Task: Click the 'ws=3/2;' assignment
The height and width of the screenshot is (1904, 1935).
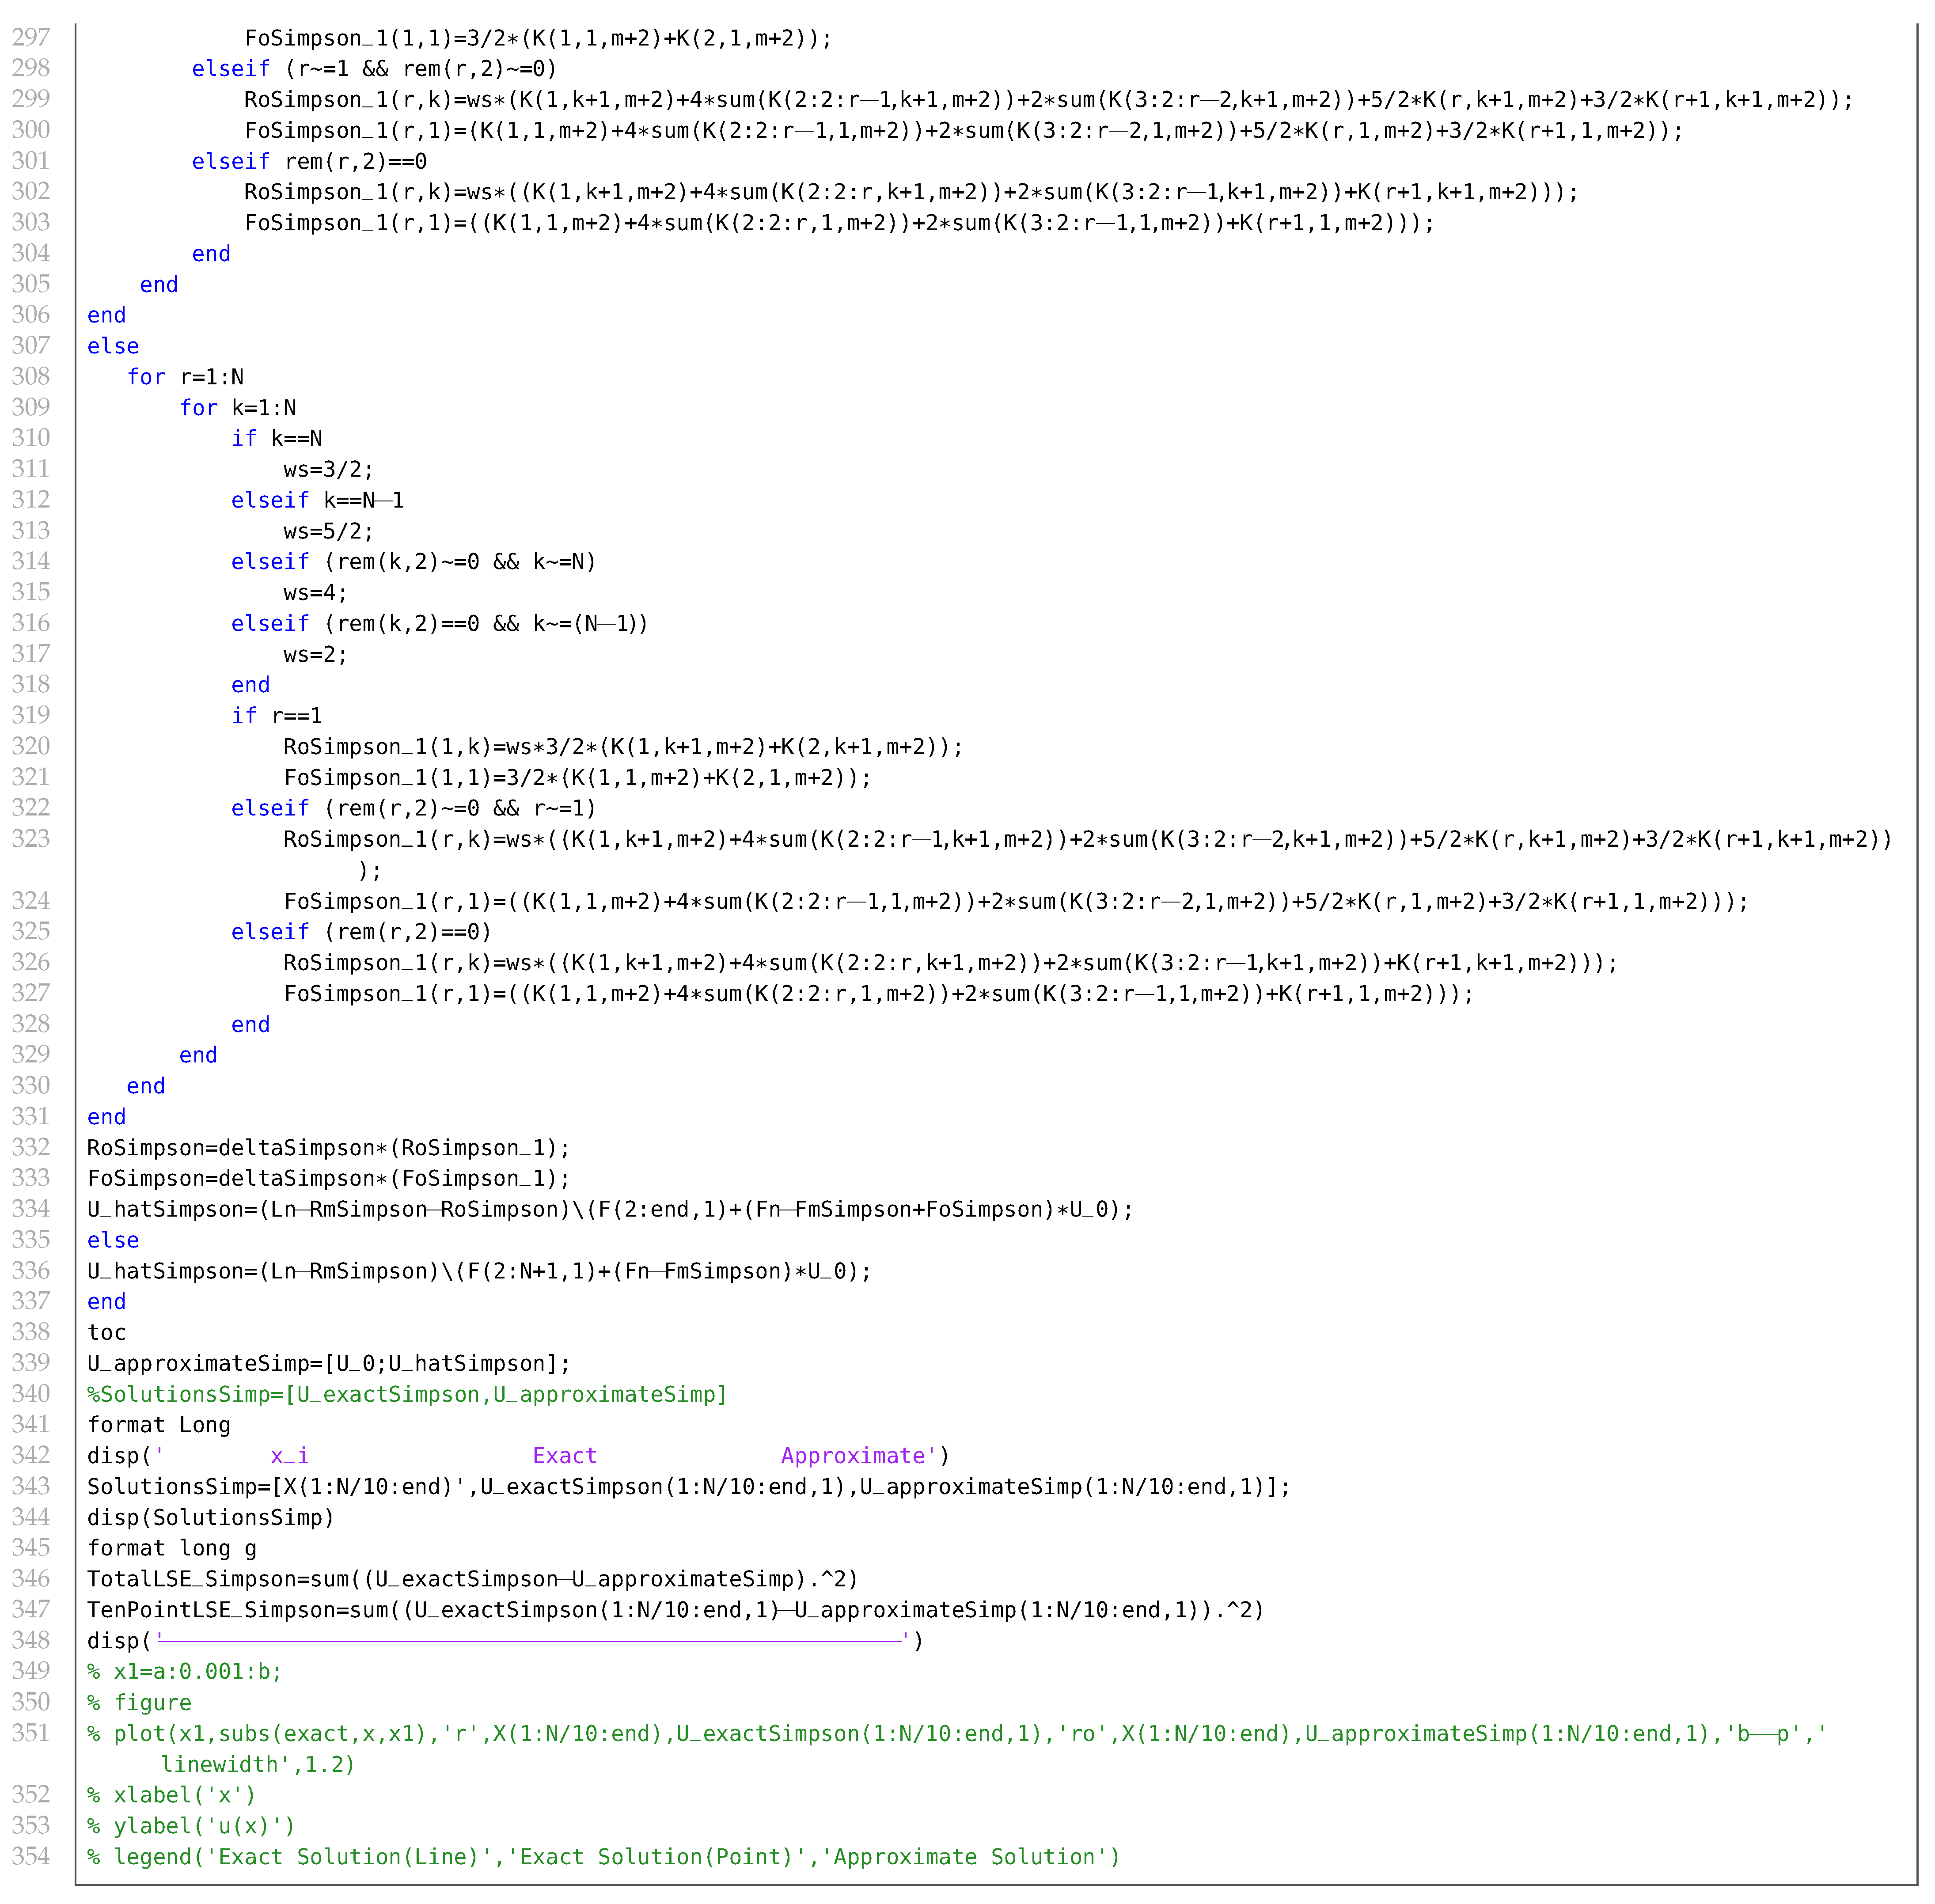Action: point(328,469)
